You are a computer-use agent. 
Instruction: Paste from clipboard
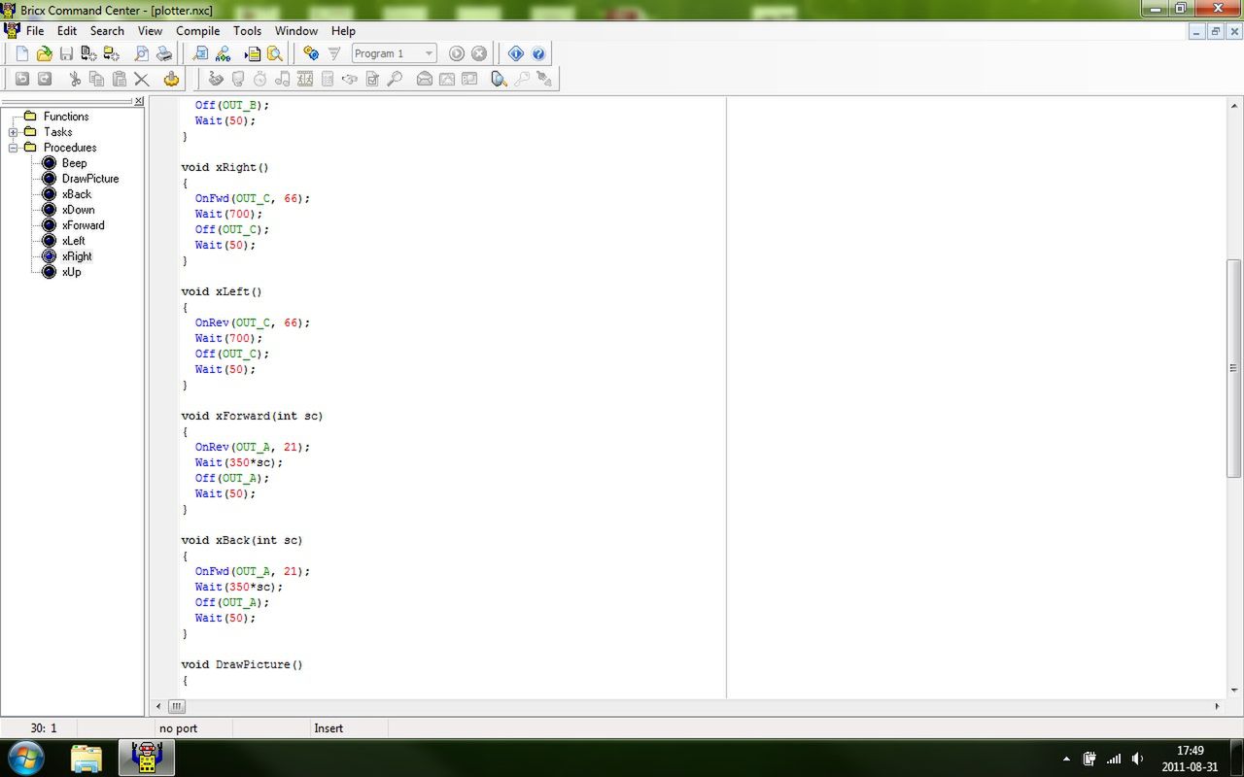[120, 79]
